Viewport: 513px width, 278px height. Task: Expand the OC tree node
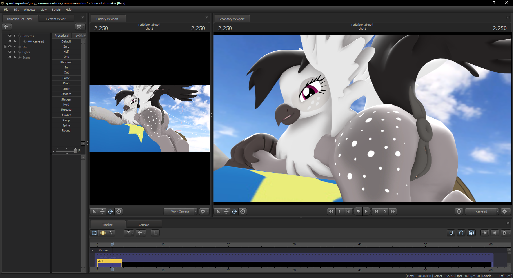(19, 47)
